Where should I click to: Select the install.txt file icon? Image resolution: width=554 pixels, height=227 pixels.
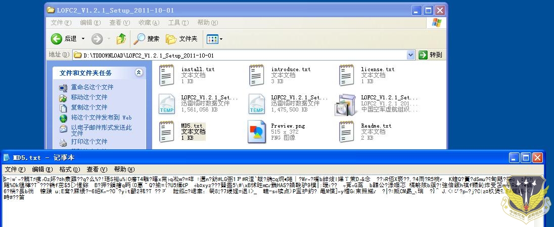166,75
